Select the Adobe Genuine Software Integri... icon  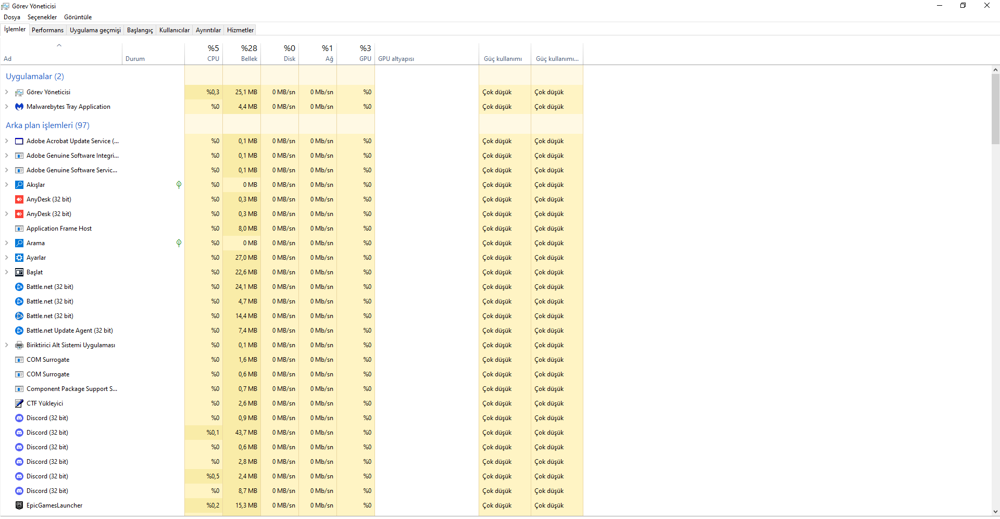[19, 156]
